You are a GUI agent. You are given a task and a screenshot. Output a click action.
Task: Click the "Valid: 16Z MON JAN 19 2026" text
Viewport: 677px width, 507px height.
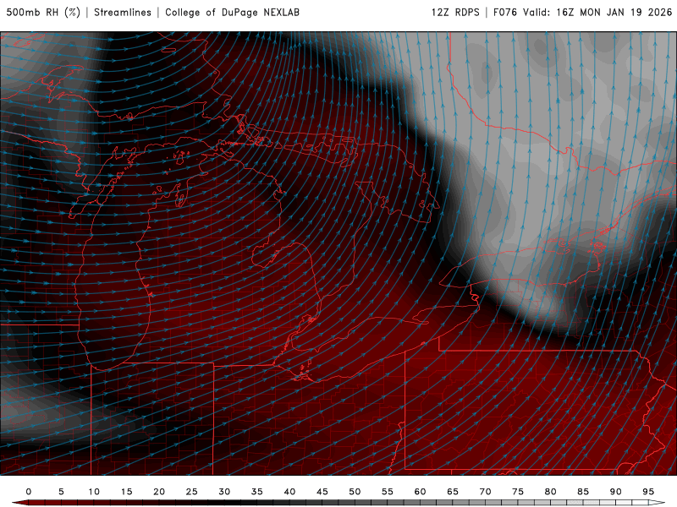(598, 13)
